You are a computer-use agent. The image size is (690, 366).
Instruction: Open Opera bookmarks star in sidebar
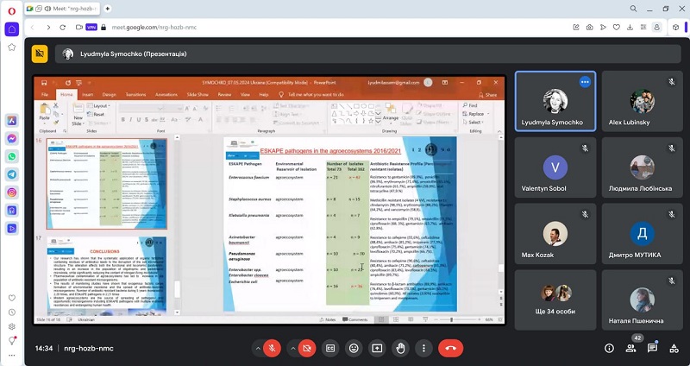[x=12, y=47]
